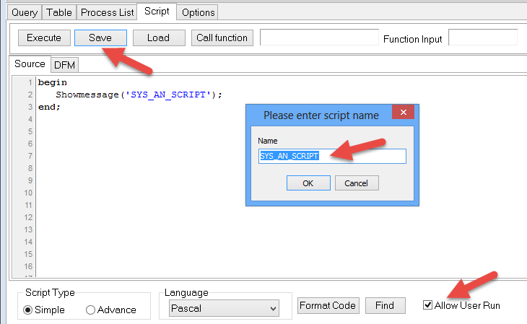Click the Find button

[384, 305]
